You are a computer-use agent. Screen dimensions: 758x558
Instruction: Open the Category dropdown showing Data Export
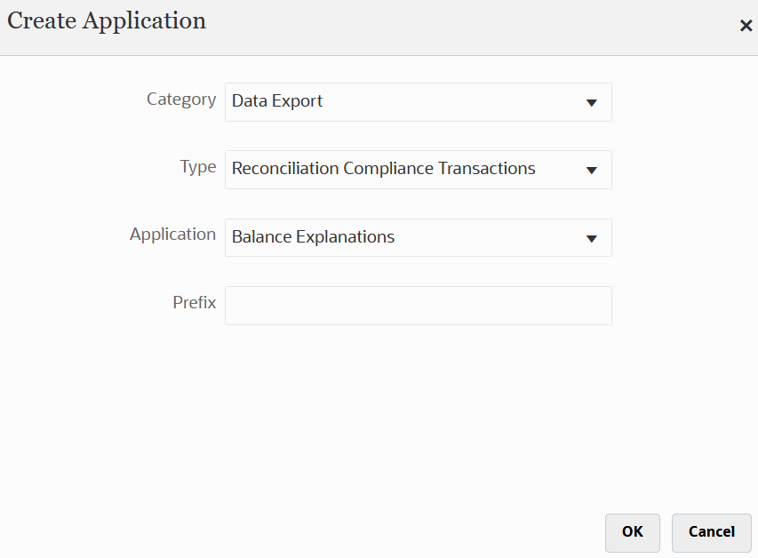418,102
